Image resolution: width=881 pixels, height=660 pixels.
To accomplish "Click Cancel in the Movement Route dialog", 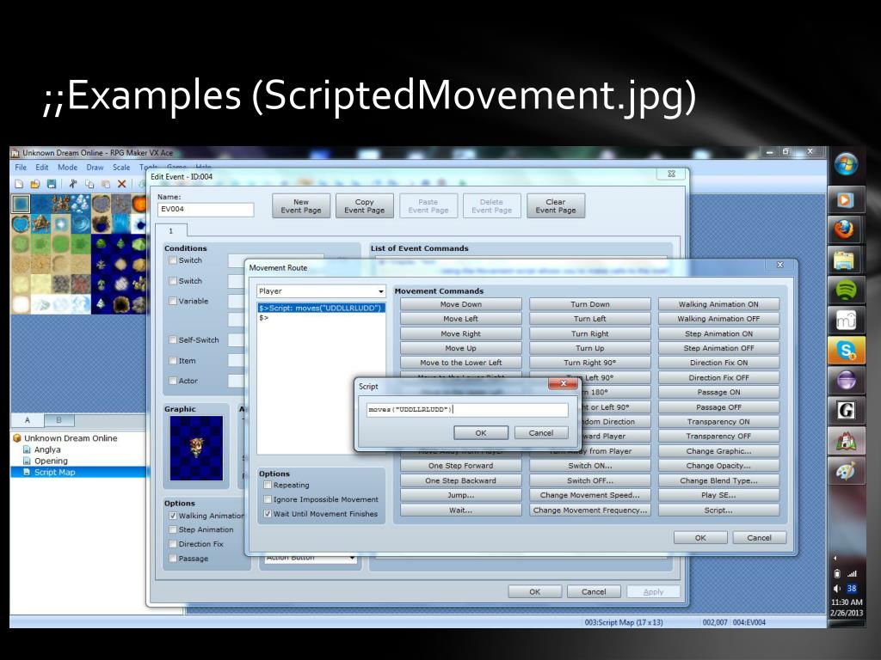I will 759,538.
